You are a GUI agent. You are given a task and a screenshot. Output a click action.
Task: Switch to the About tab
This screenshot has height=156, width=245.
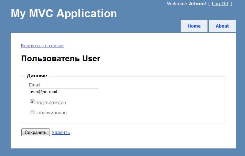coord(222,26)
